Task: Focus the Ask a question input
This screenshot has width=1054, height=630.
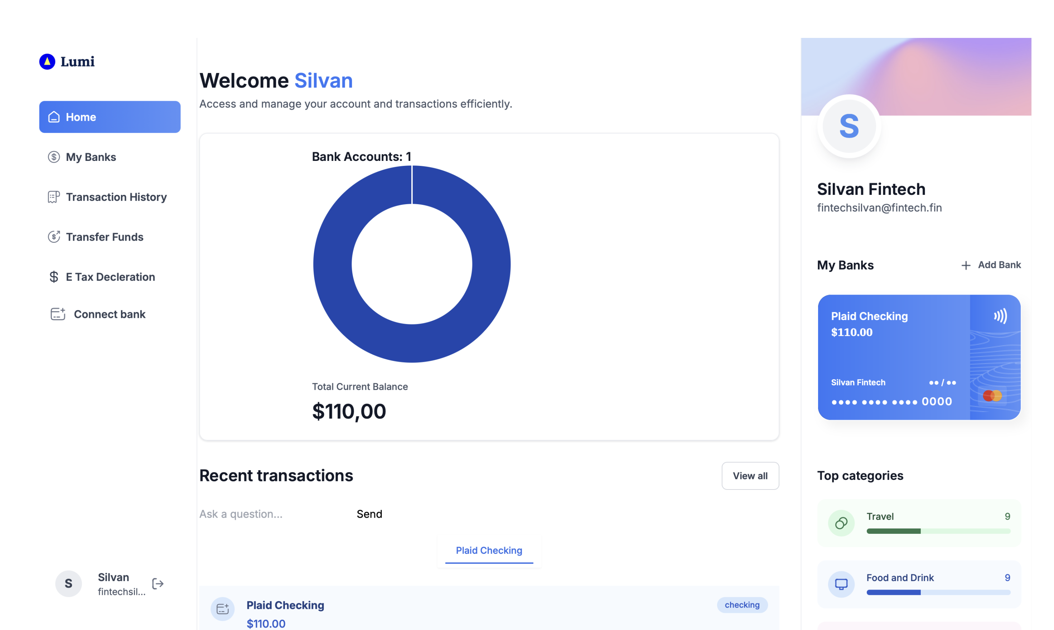Action: tap(274, 514)
